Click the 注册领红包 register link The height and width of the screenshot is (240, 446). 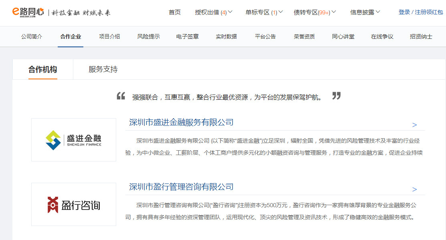429,12
